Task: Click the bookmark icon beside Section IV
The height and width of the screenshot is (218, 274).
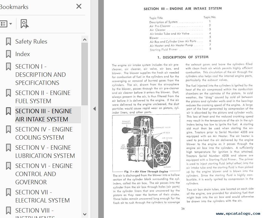Action: [x=8, y=130]
